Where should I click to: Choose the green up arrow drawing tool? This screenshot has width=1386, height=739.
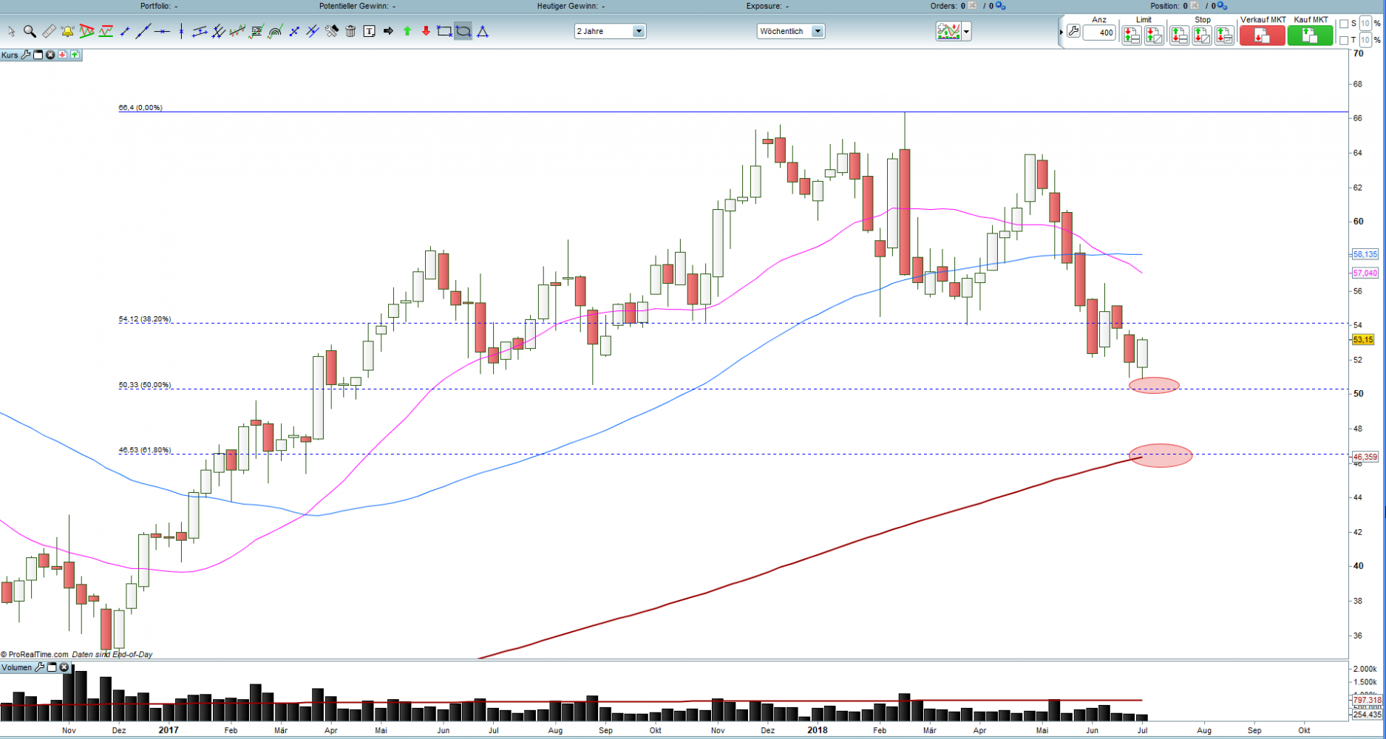pyautogui.click(x=407, y=31)
